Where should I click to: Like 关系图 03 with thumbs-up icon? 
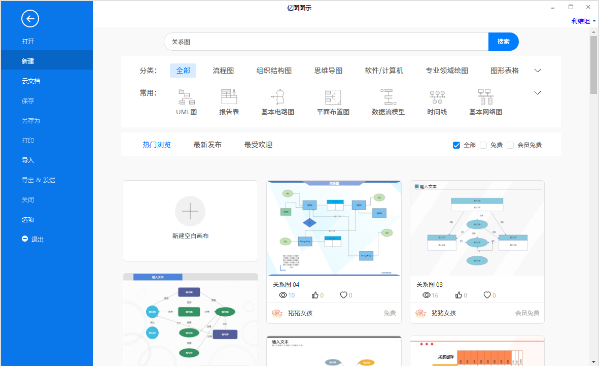tap(459, 295)
